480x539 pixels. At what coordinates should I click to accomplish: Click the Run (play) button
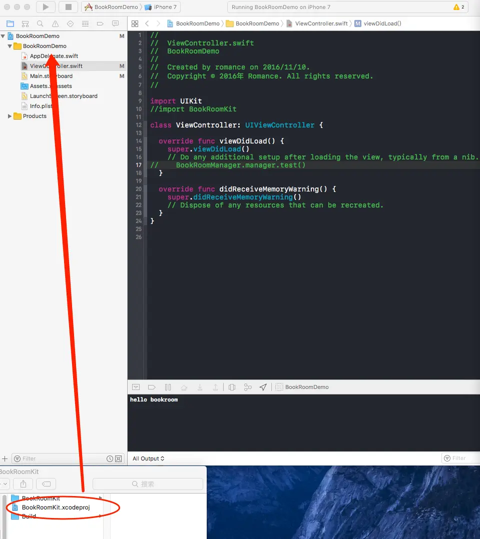click(x=45, y=7)
